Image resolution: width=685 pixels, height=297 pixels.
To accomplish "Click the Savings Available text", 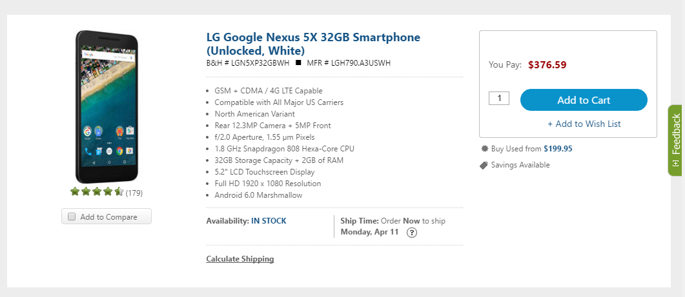I will [520, 165].
